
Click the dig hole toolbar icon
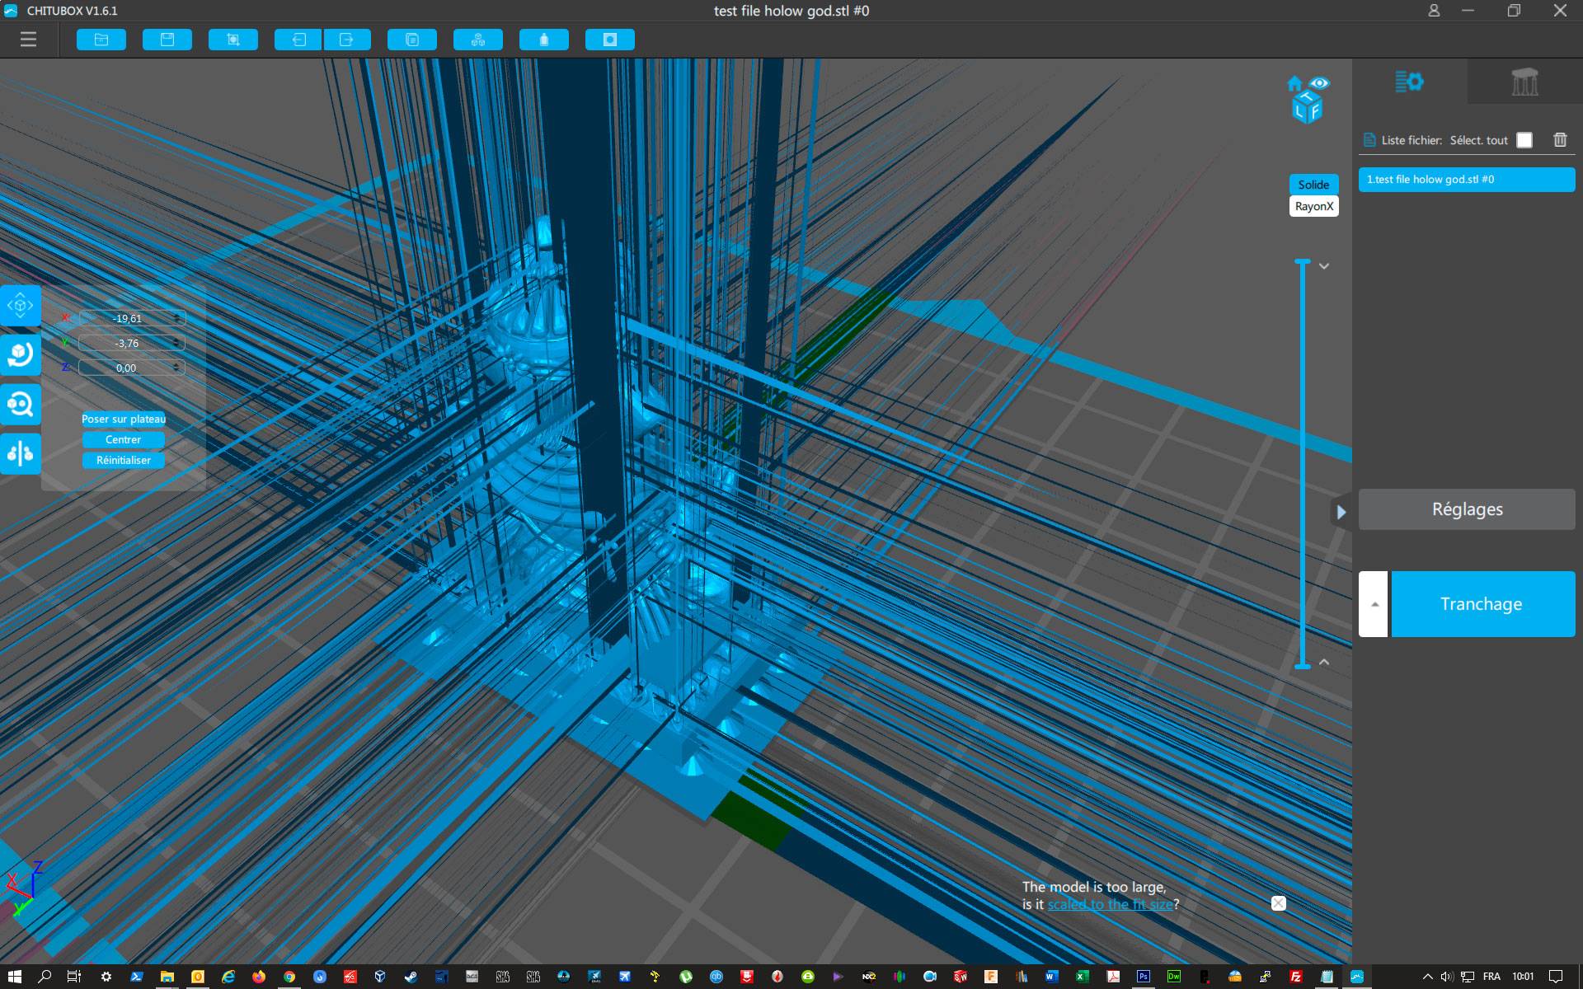(x=610, y=40)
